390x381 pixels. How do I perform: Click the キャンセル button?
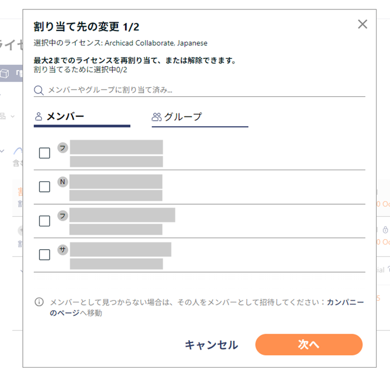coord(211,345)
